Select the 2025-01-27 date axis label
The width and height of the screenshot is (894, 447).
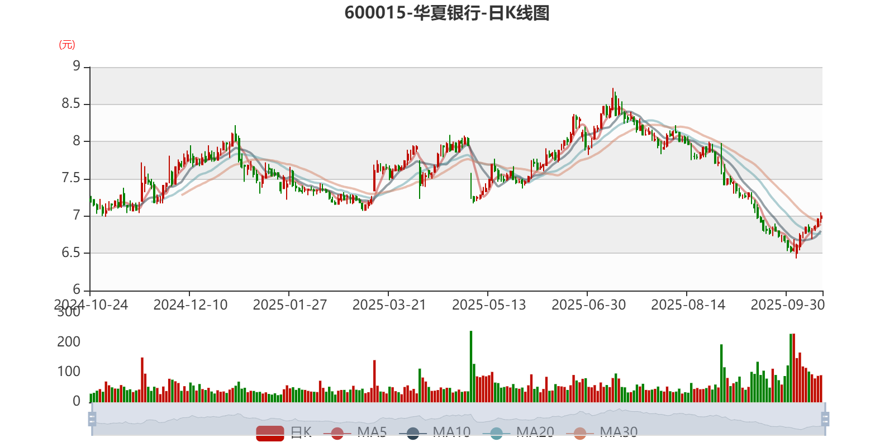pos(290,305)
